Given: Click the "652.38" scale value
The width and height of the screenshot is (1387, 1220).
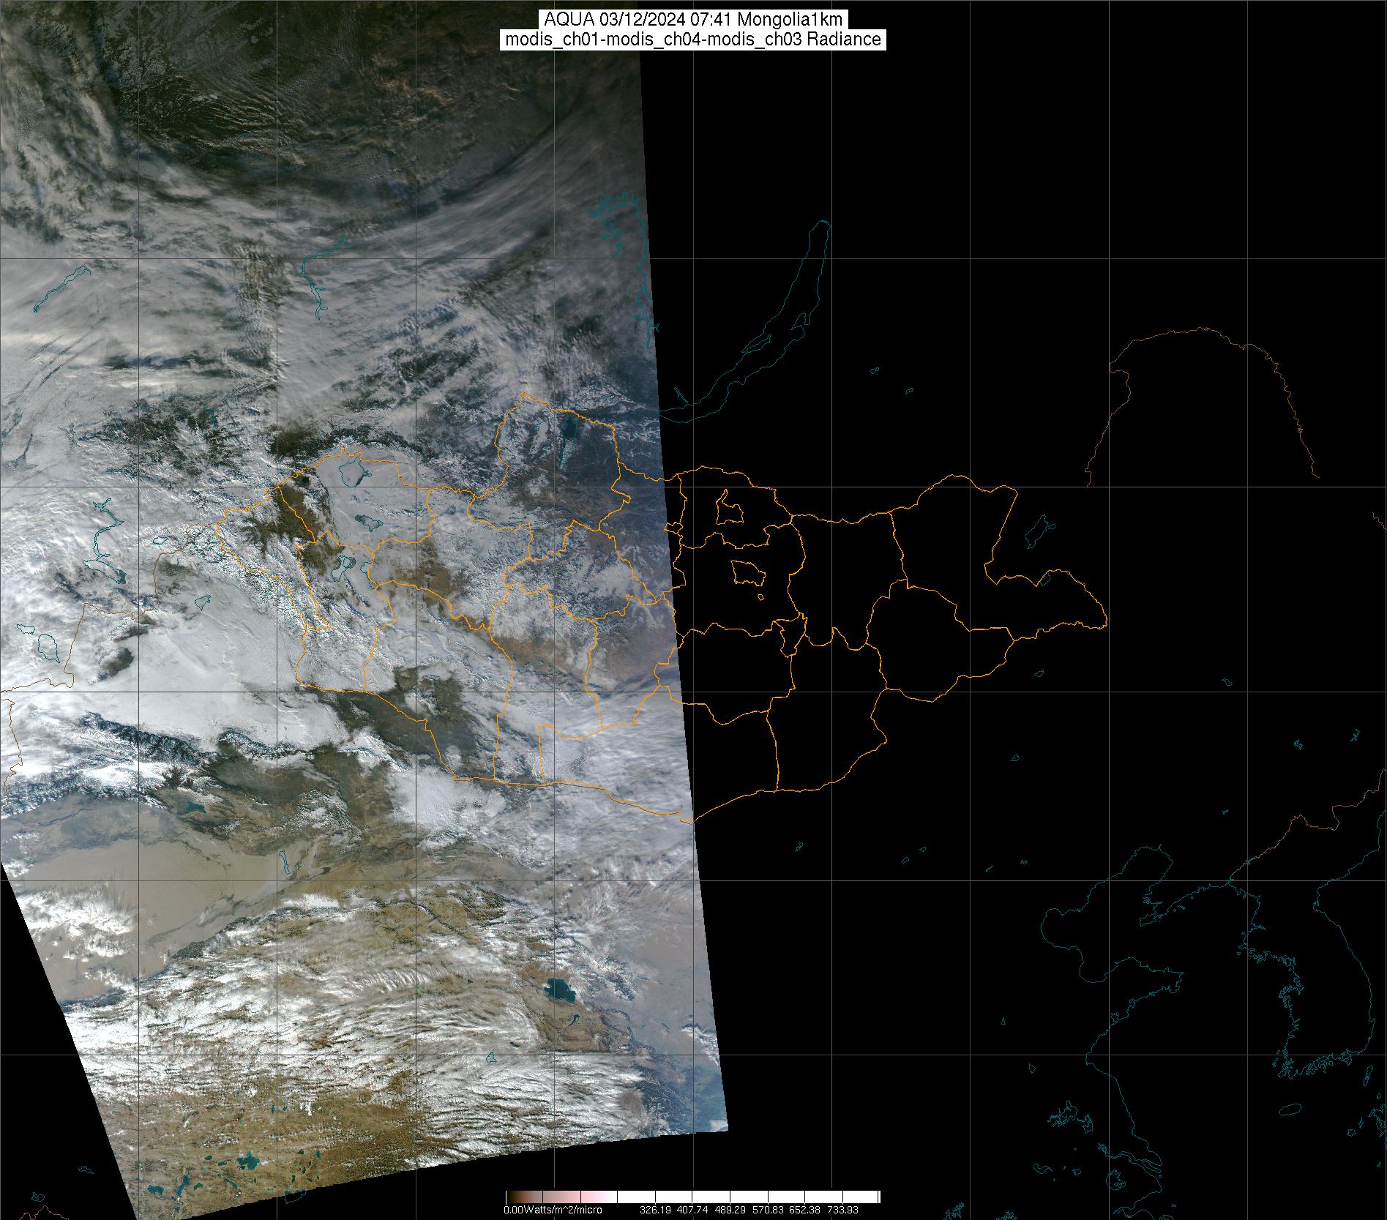Looking at the screenshot, I should pos(806,1210).
